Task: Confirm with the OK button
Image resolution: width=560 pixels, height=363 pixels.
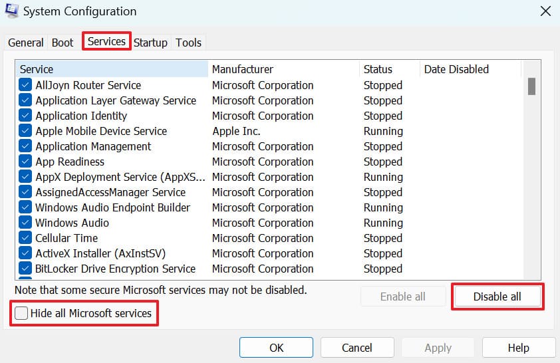Action: [x=276, y=348]
